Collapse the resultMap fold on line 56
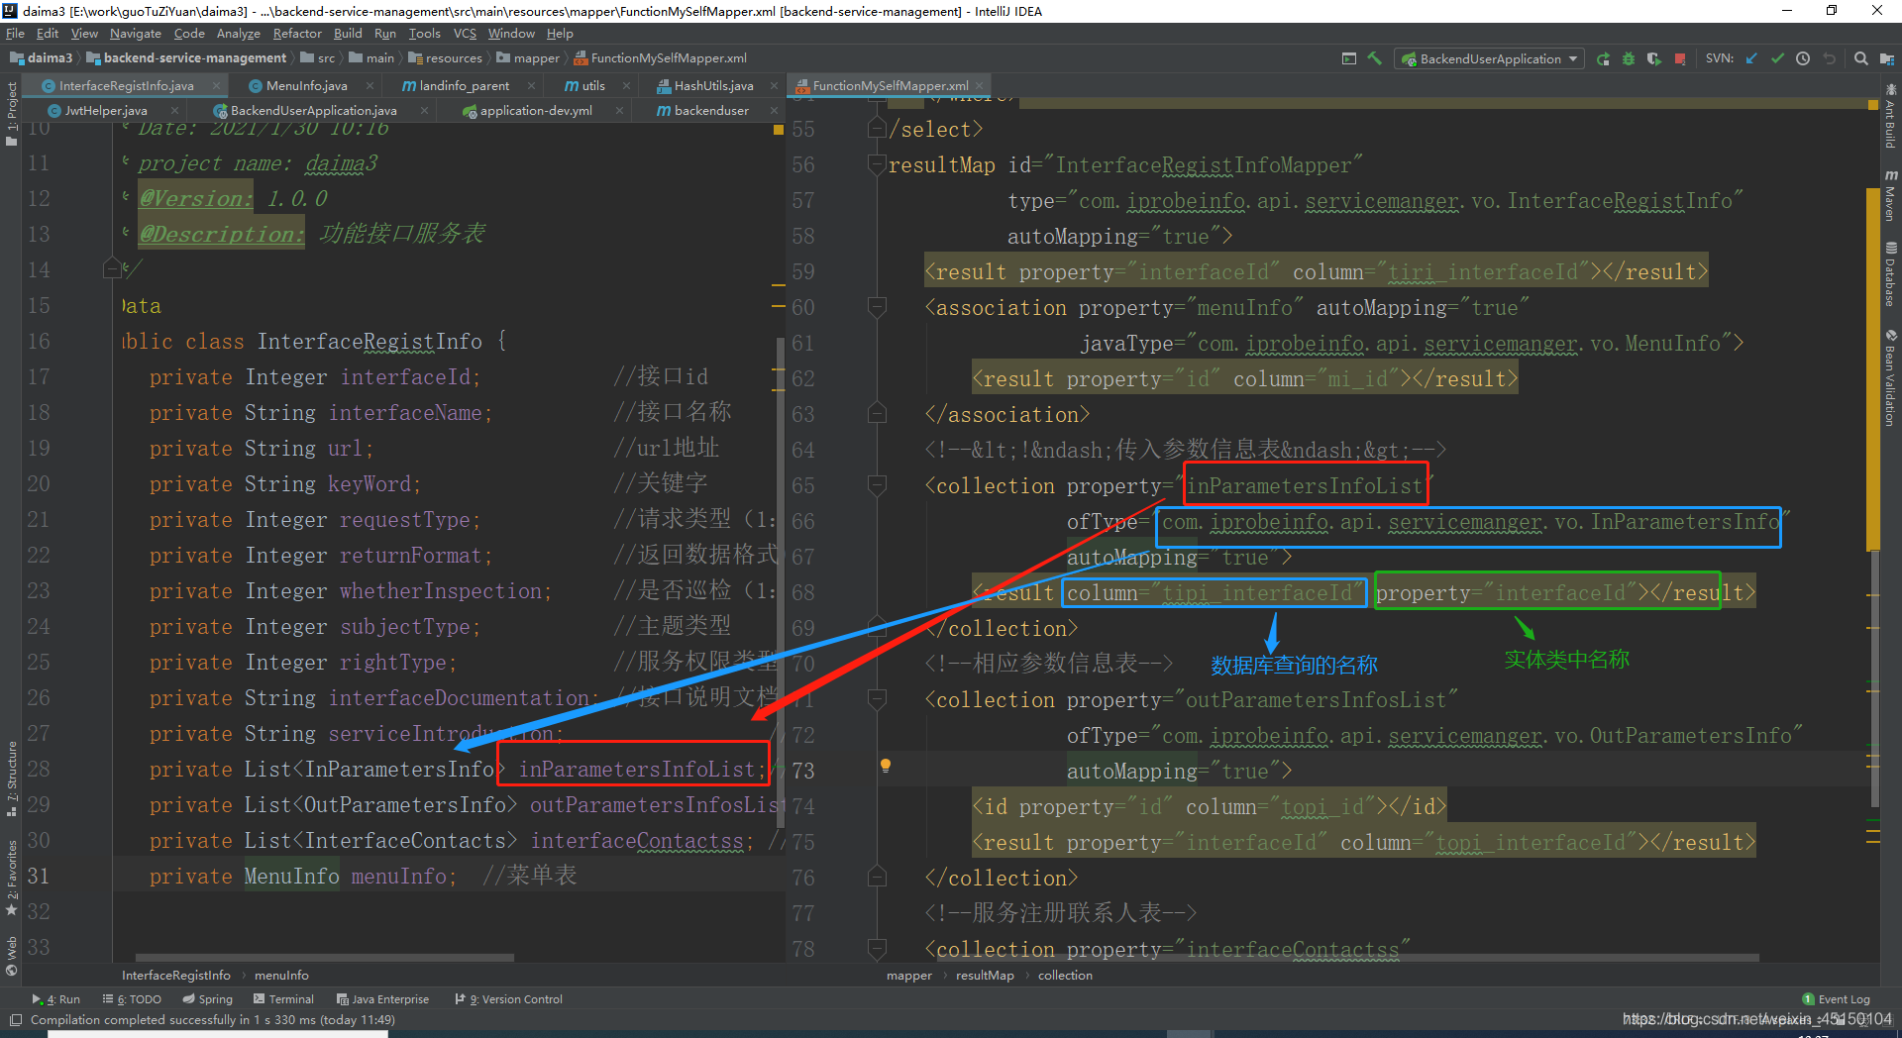This screenshot has width=1902, height=1038. (x=876, y=164)
